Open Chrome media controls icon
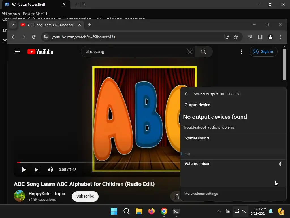290x218 pixels. (x=250, y=37)
